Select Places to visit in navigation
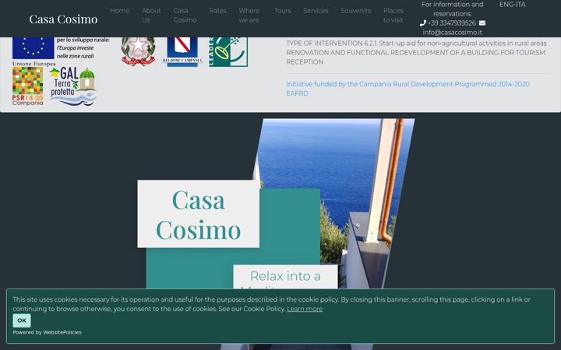This screenshot has height=350, width=561. (x=393, y=16)
